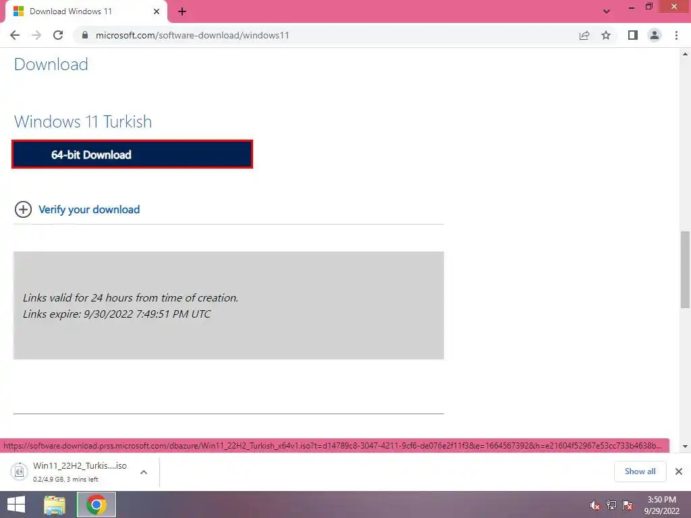Click Show all downloads button

click(x=640, y=471)
